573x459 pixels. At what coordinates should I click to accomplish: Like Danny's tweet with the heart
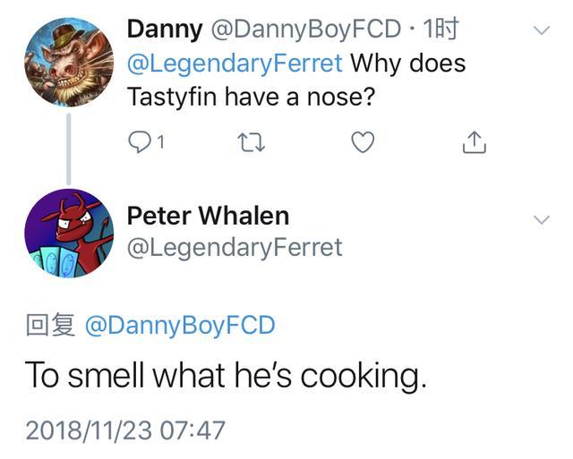[362, 142]
